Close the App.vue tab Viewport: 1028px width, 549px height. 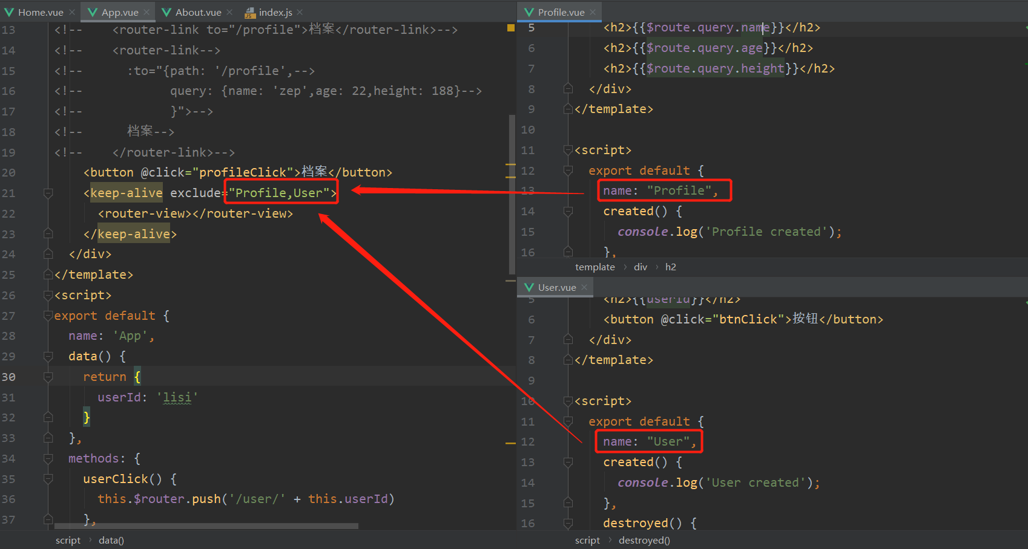click(x=147, y=12)
